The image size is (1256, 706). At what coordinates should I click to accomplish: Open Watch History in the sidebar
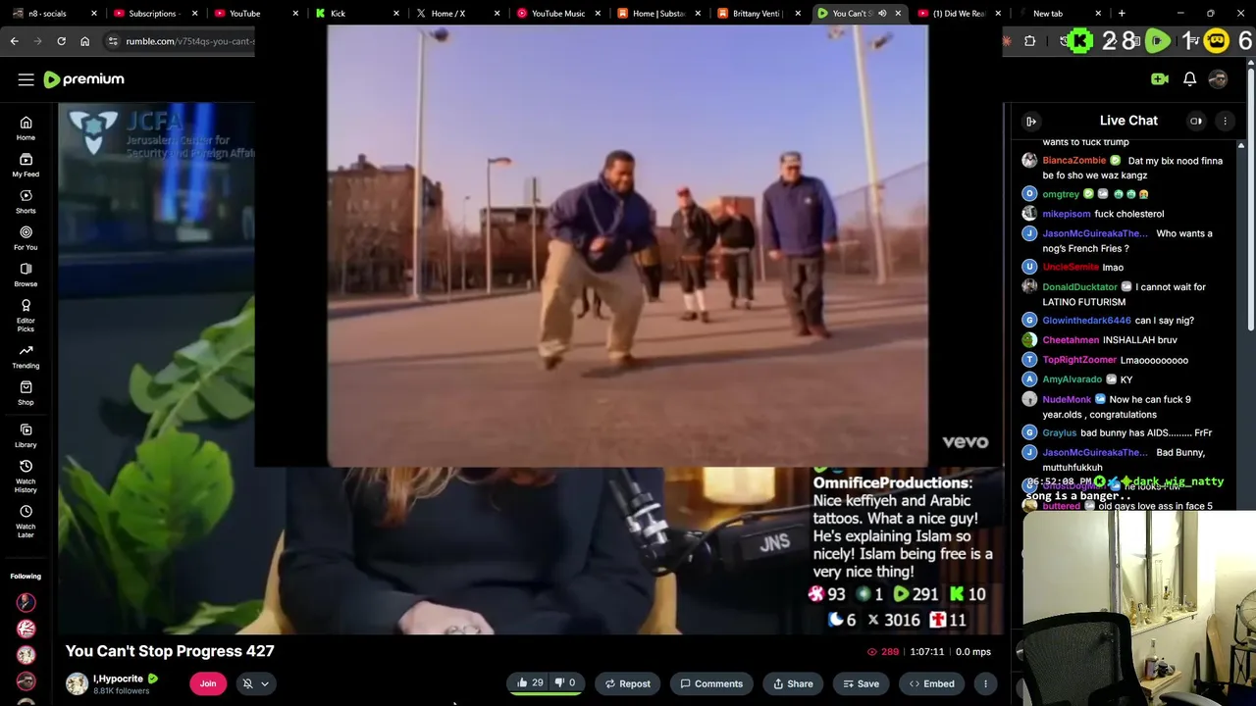(x=26, y=476)
